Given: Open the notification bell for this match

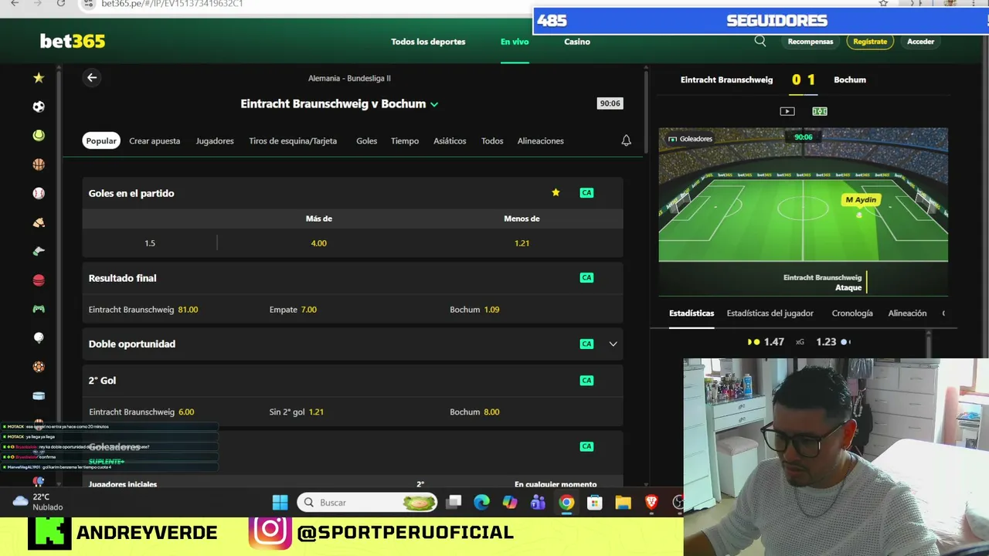Looking at the screenshot, I should (x=627, y=141).
